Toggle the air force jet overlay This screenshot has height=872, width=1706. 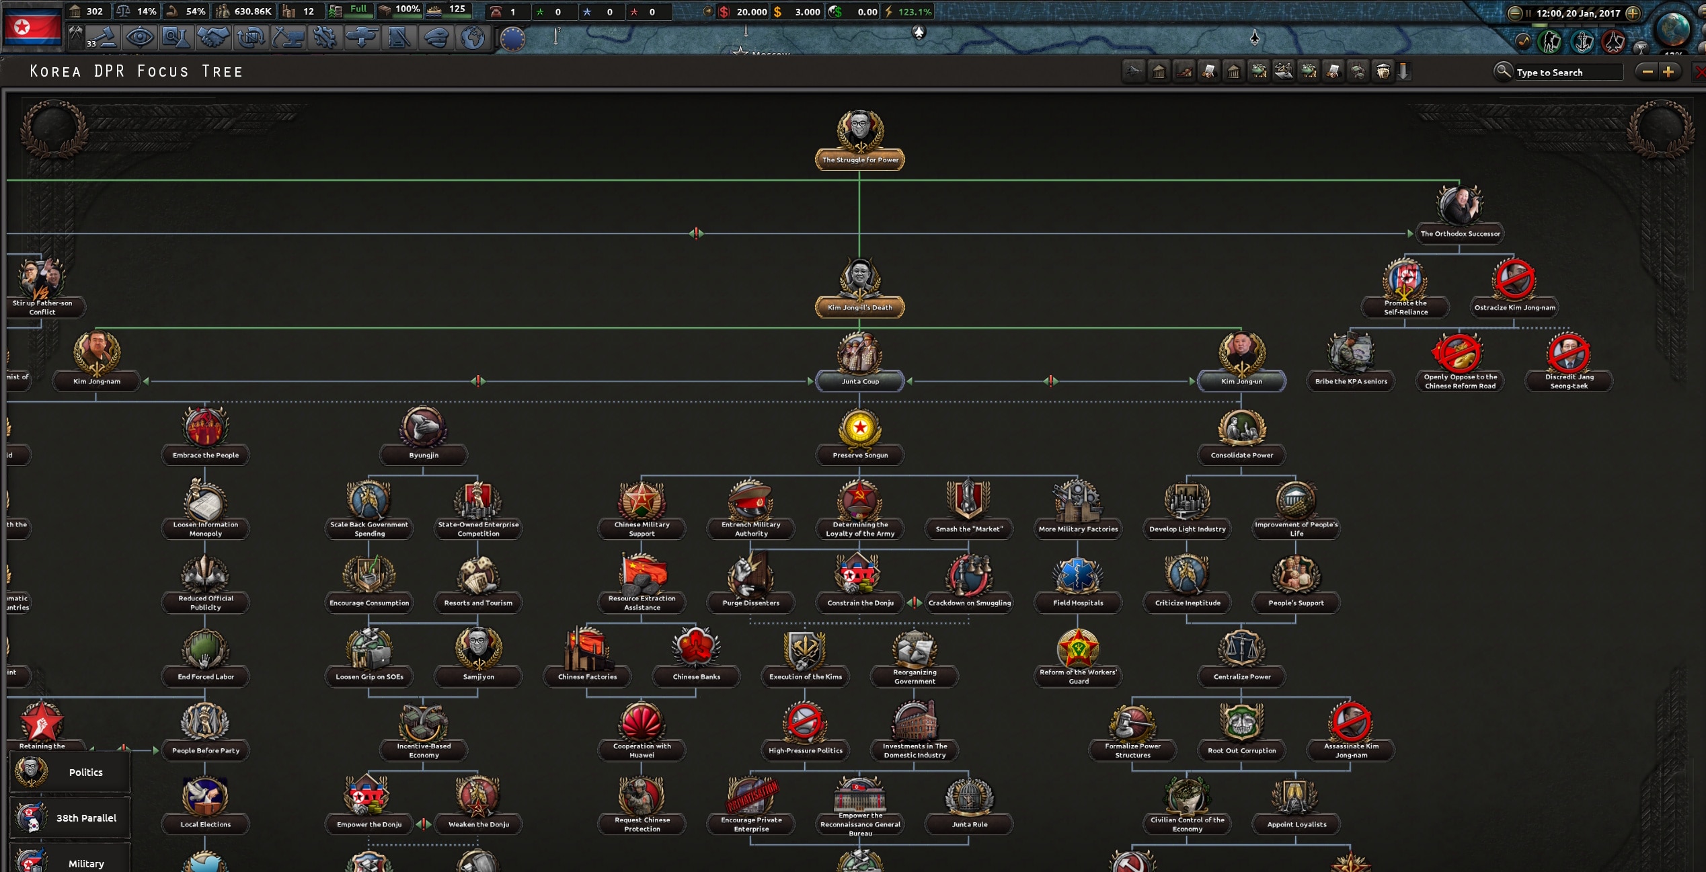point(1613,42)
